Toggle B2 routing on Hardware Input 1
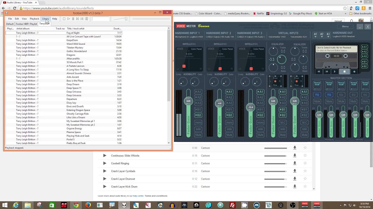Screen dimensions: 373x209 coord(198,115)
